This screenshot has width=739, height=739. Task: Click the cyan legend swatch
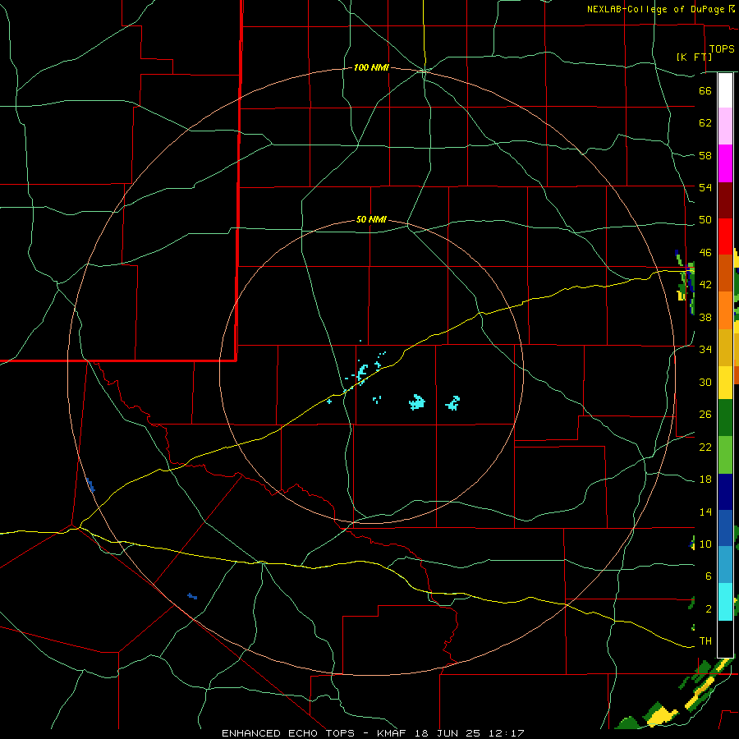[x=725, y=602]
